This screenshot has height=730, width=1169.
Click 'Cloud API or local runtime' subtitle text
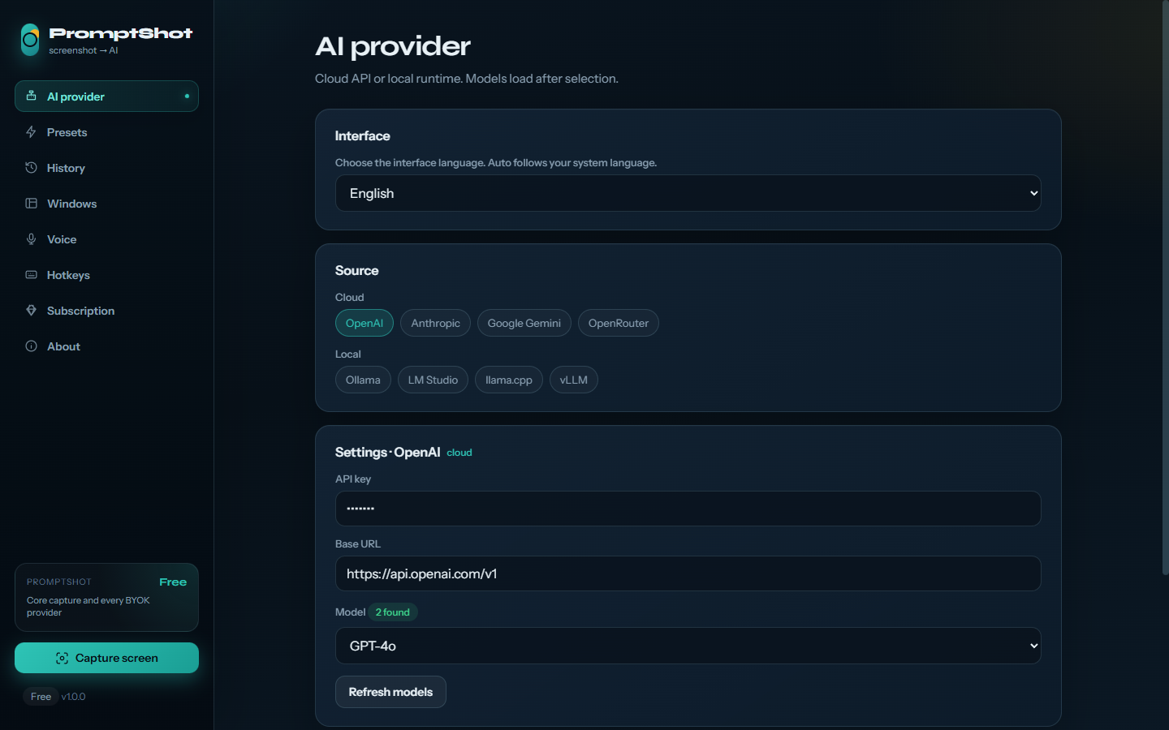pos(467,79)
